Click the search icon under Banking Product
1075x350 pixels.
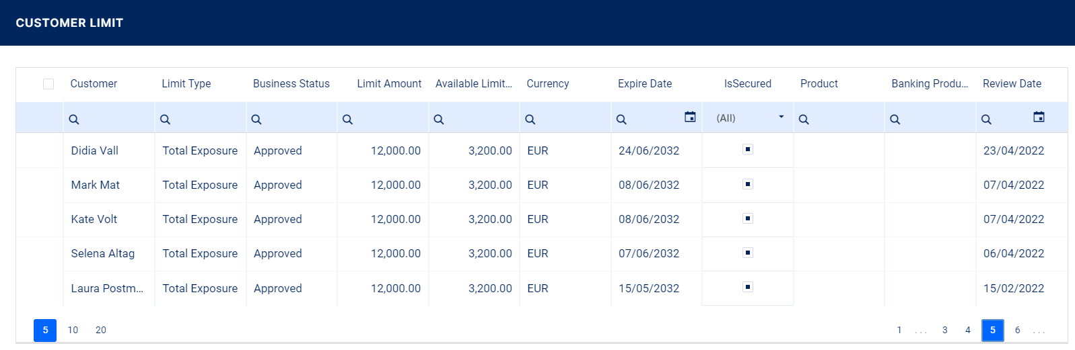coord(895,120)
